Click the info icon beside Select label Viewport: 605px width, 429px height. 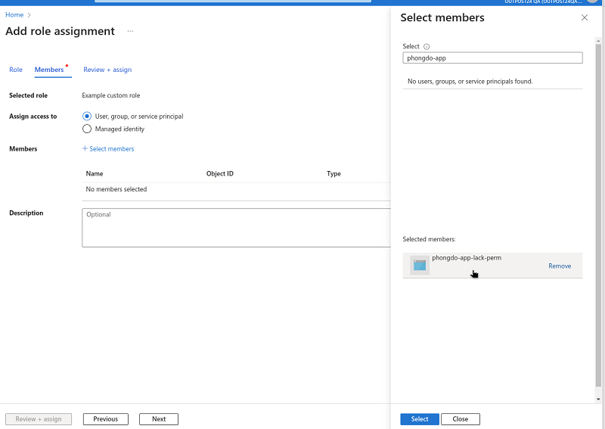tap(427, 47)
